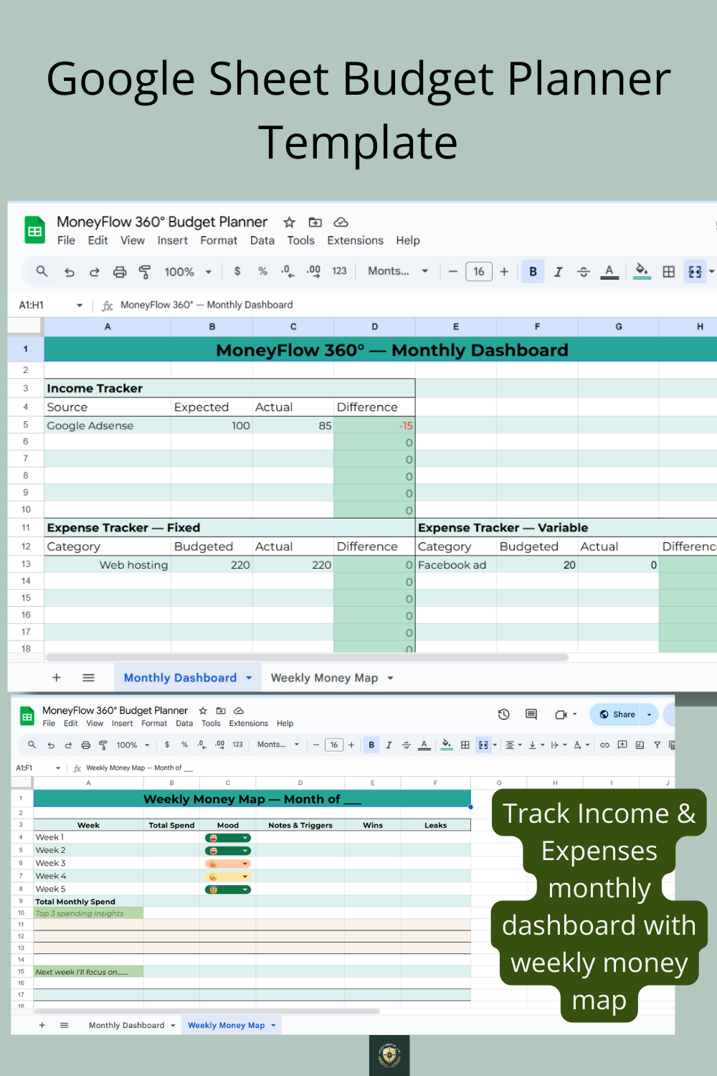Decrease font size minus in upper toolbar

tap(453, 271)
